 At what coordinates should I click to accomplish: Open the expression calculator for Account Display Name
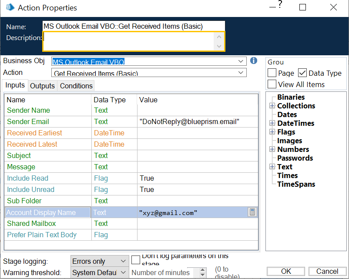point(252,212)
